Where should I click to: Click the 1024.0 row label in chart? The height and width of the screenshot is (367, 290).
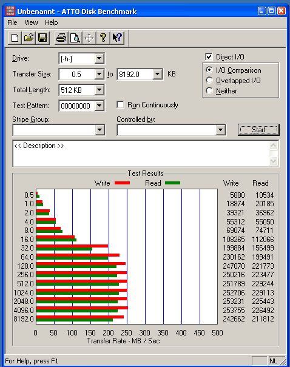pos(24,293)
